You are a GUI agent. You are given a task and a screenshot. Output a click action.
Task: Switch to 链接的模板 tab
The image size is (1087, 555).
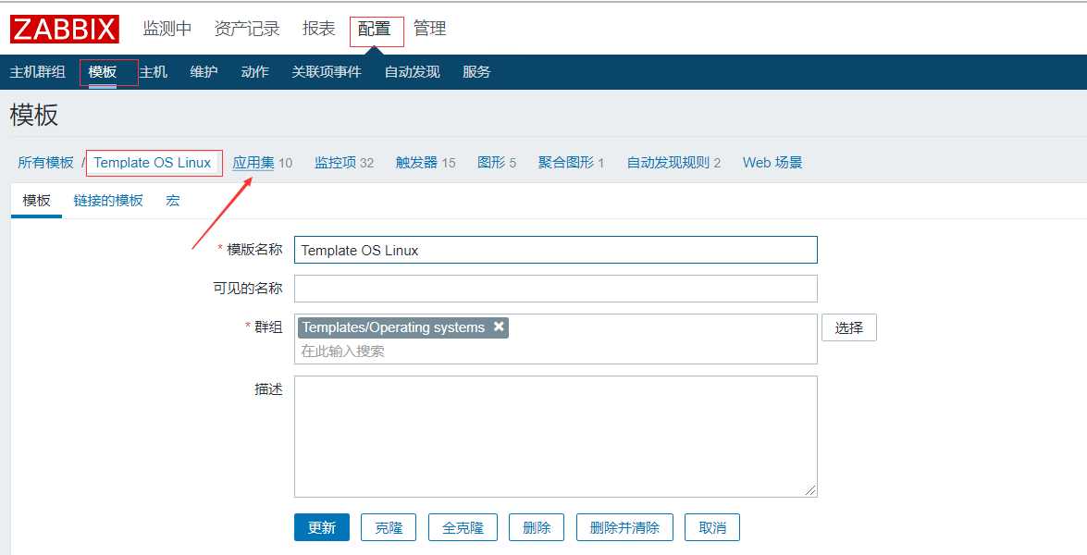[108, 201]
